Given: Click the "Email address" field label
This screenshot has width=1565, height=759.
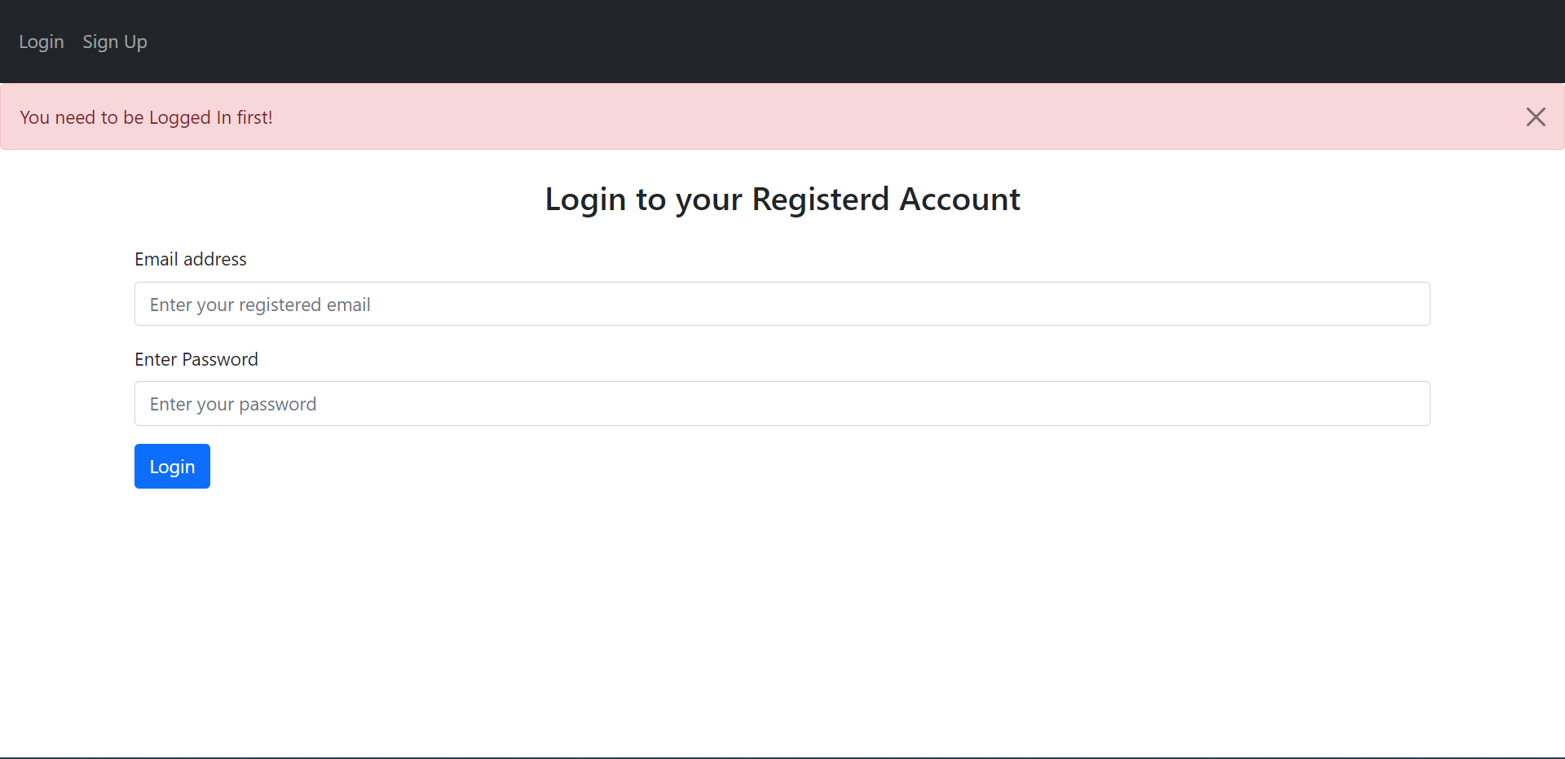Looking at the screenshot, I should (x=190, y=259).
